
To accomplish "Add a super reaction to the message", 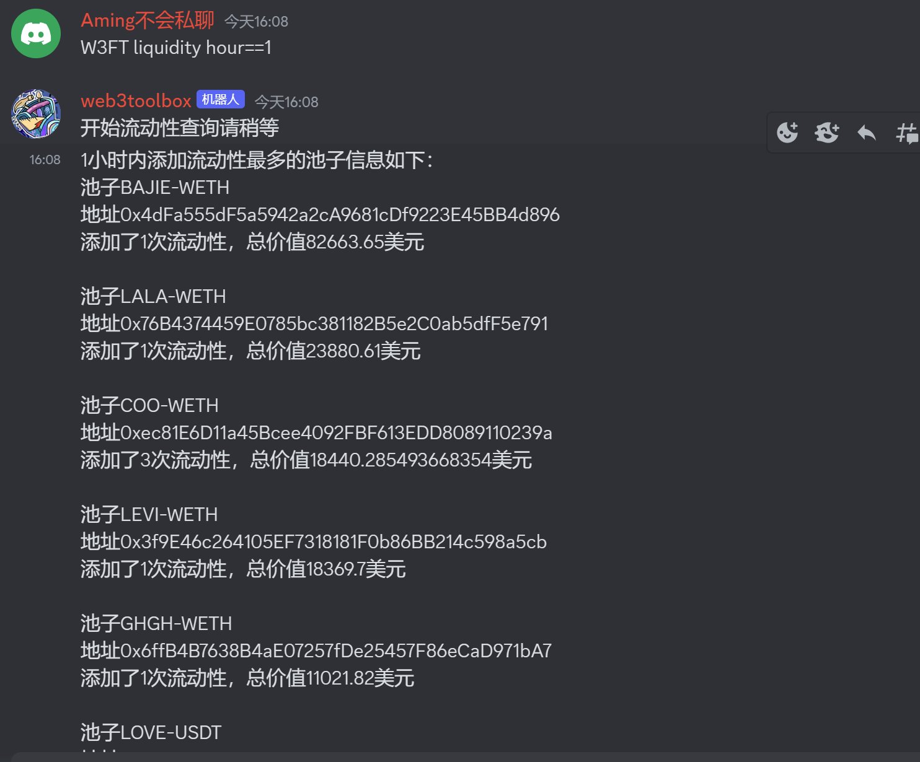I will pos(827,132).
